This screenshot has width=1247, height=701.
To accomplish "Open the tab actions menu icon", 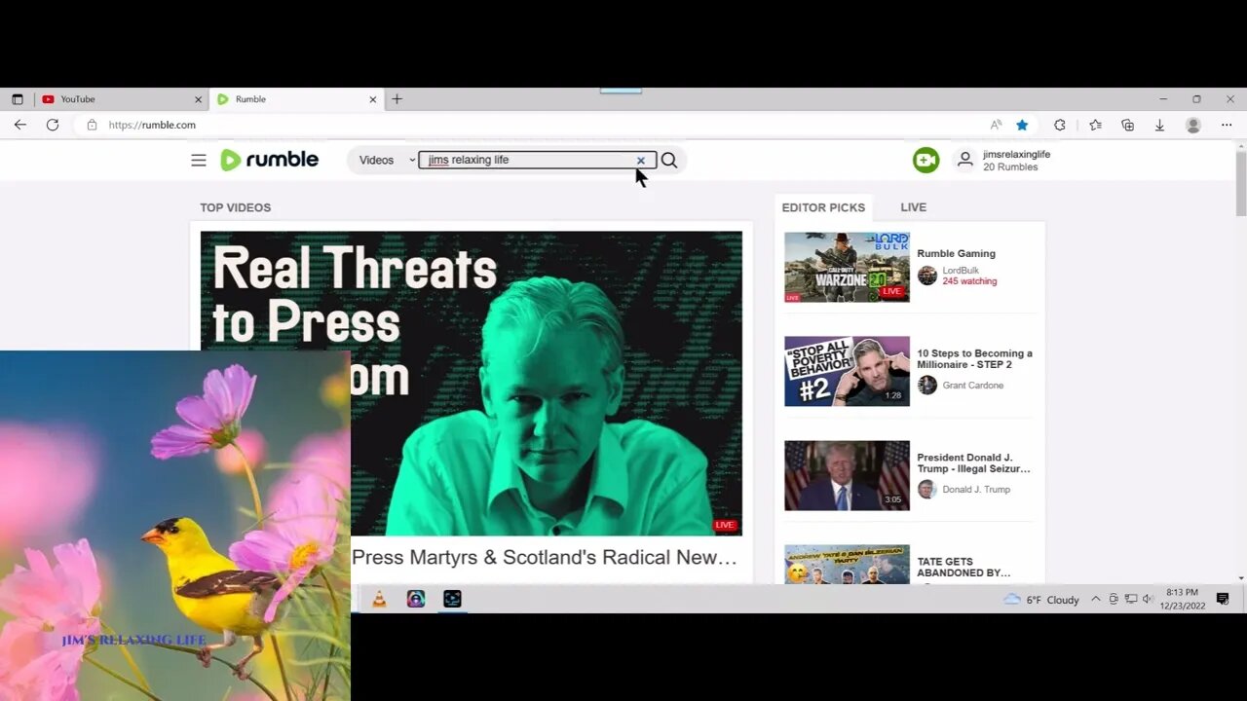I will click(18, 99).
